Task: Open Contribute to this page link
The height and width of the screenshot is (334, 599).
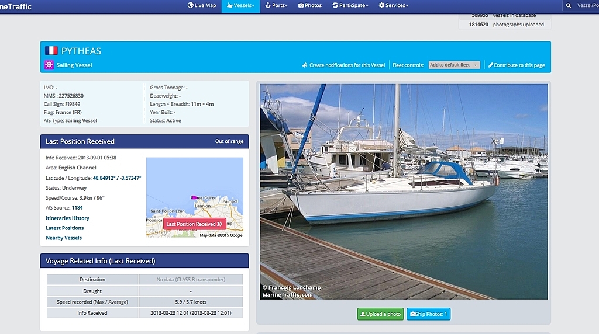Action: pos(517,65)
